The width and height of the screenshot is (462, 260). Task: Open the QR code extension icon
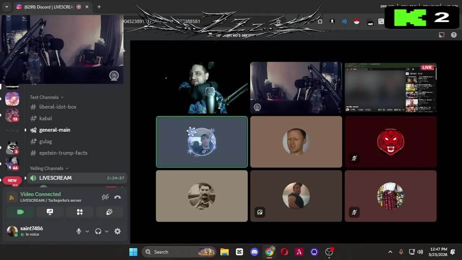click(x=381, y=21)
